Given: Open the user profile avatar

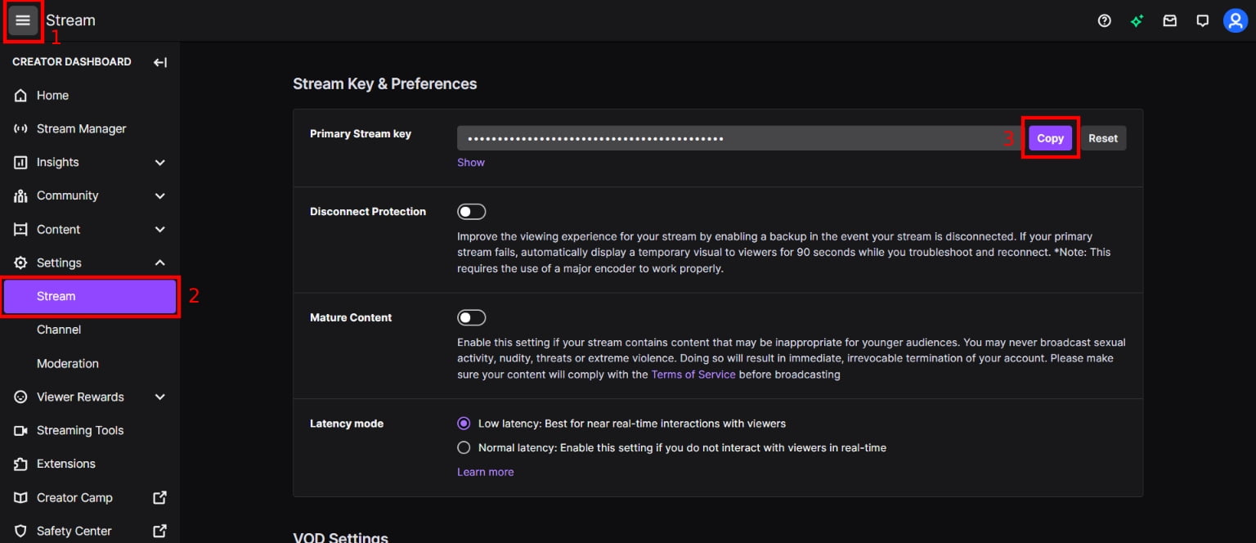Looking at the screenshot, I should click(1235, 20).
